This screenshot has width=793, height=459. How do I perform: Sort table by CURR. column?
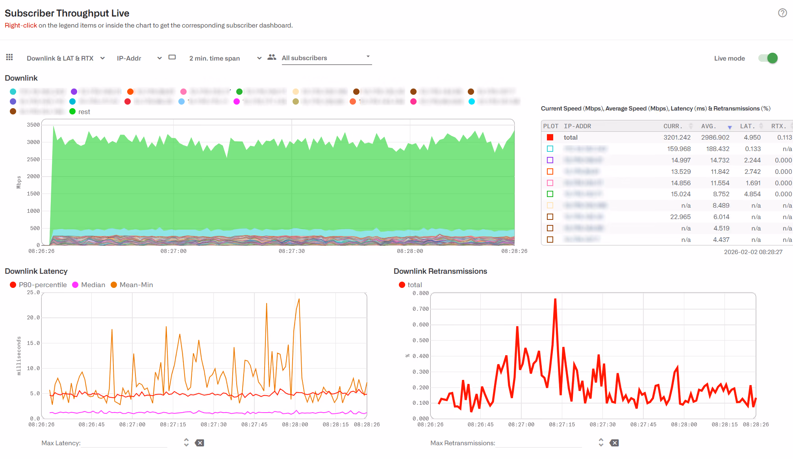678,126
